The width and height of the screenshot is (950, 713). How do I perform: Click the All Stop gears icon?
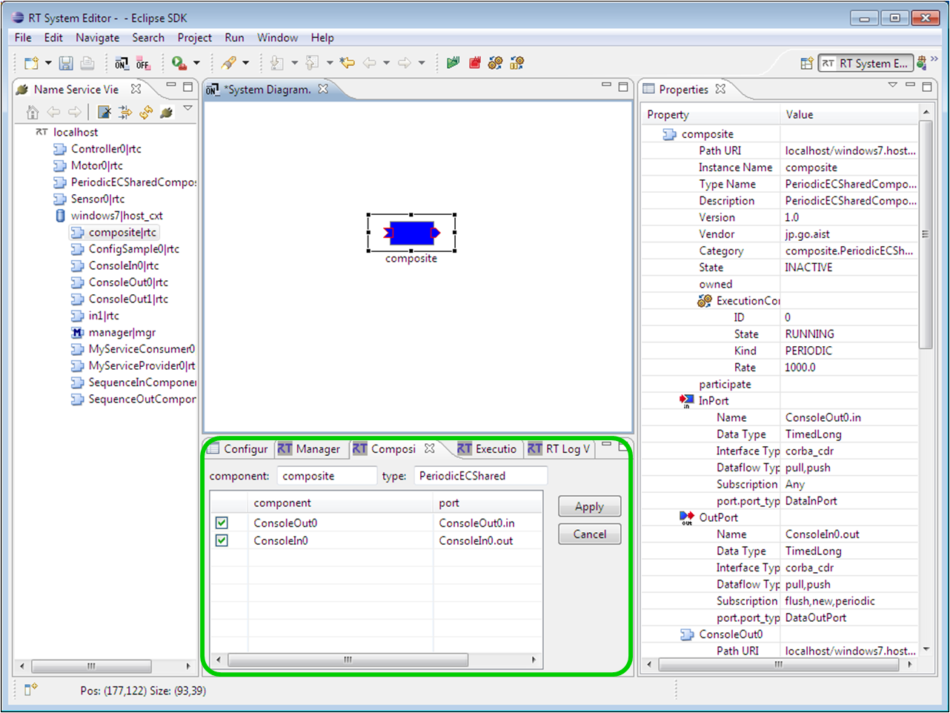516,63
